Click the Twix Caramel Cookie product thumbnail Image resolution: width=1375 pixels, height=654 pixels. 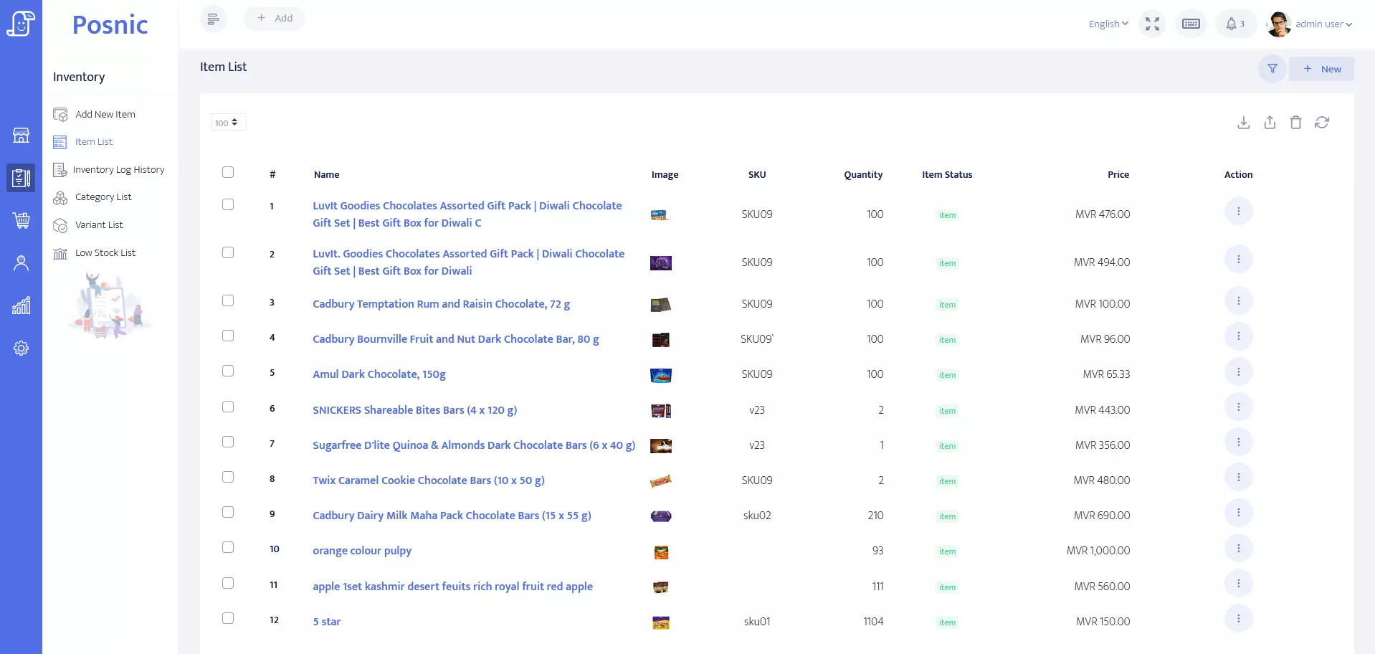(660, 480)
